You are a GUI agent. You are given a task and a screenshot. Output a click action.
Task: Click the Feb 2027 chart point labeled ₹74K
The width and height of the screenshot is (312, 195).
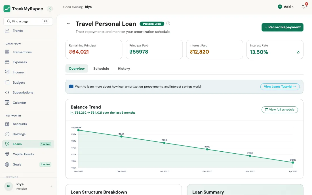(207, 149)
